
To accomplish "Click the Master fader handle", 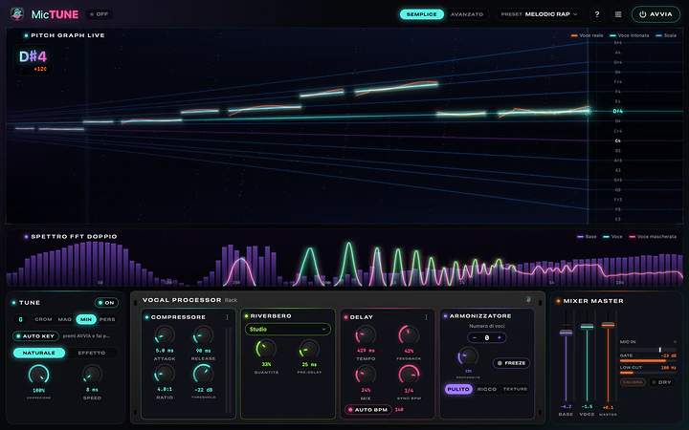I will 608,325.
